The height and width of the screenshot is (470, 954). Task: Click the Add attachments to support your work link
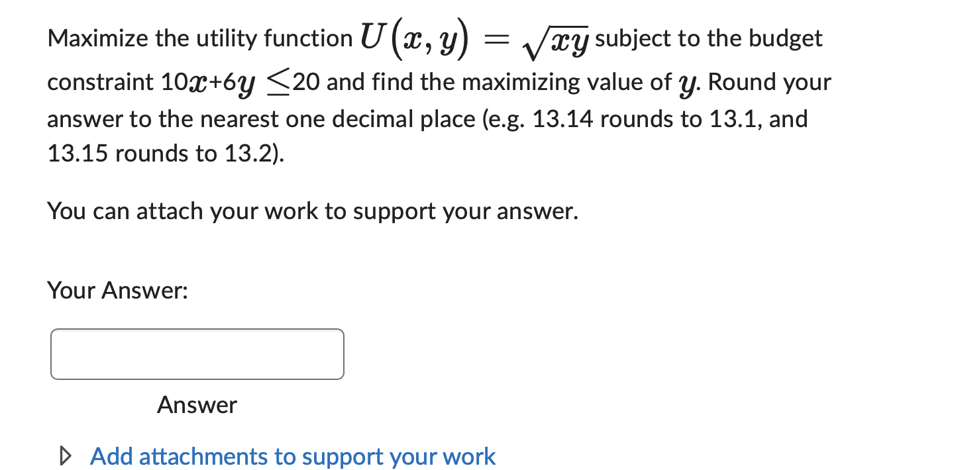tap(292, 456)
